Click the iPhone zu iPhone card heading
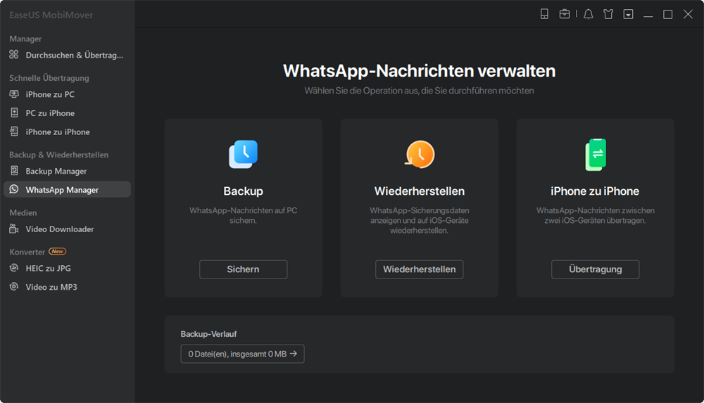 click(595, 191)
